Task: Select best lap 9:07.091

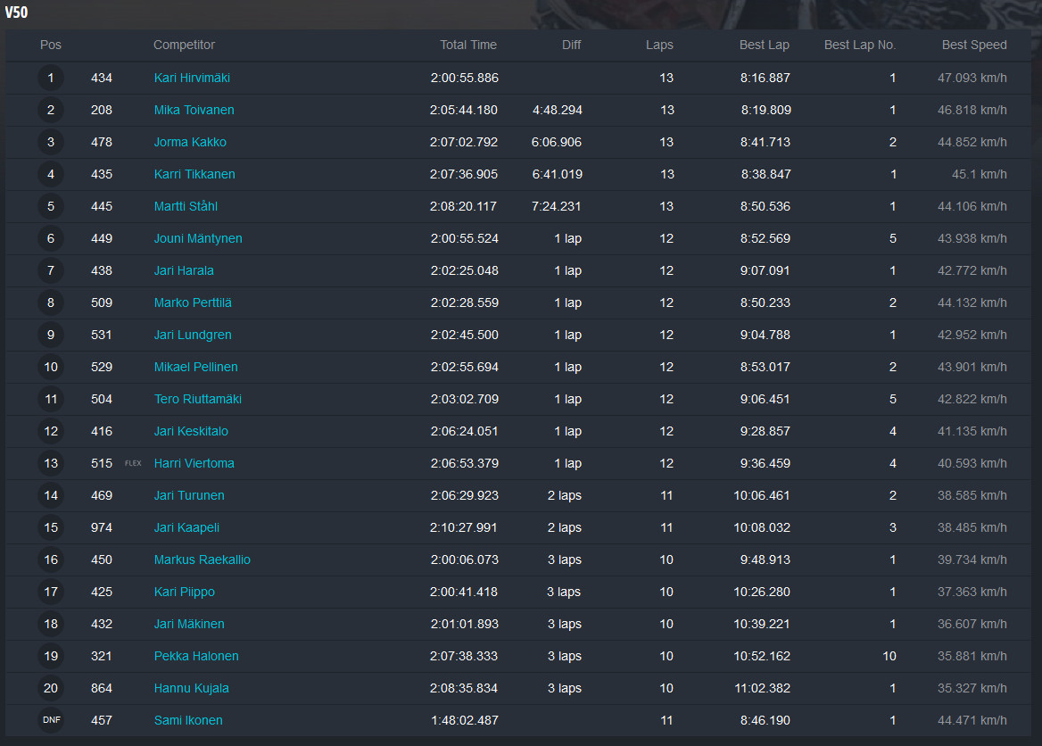Action: 765,270
